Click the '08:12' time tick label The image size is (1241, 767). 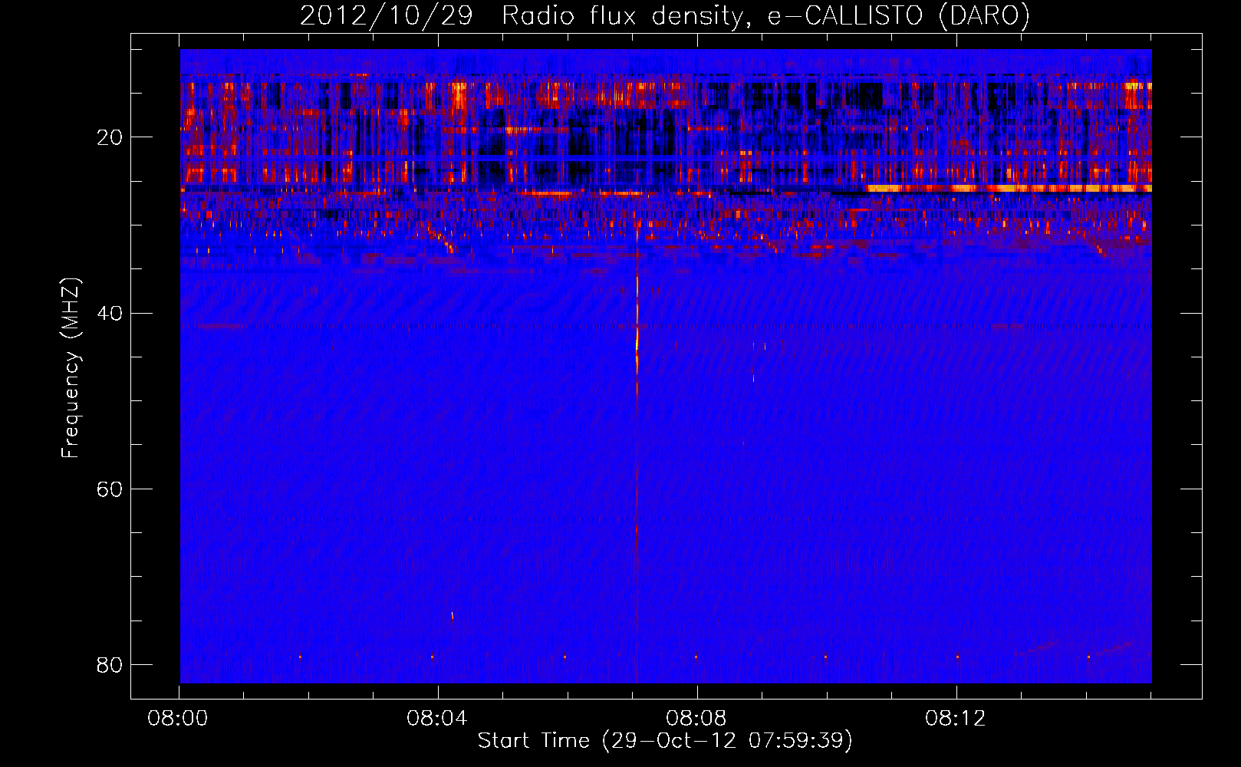coord(956,719)
